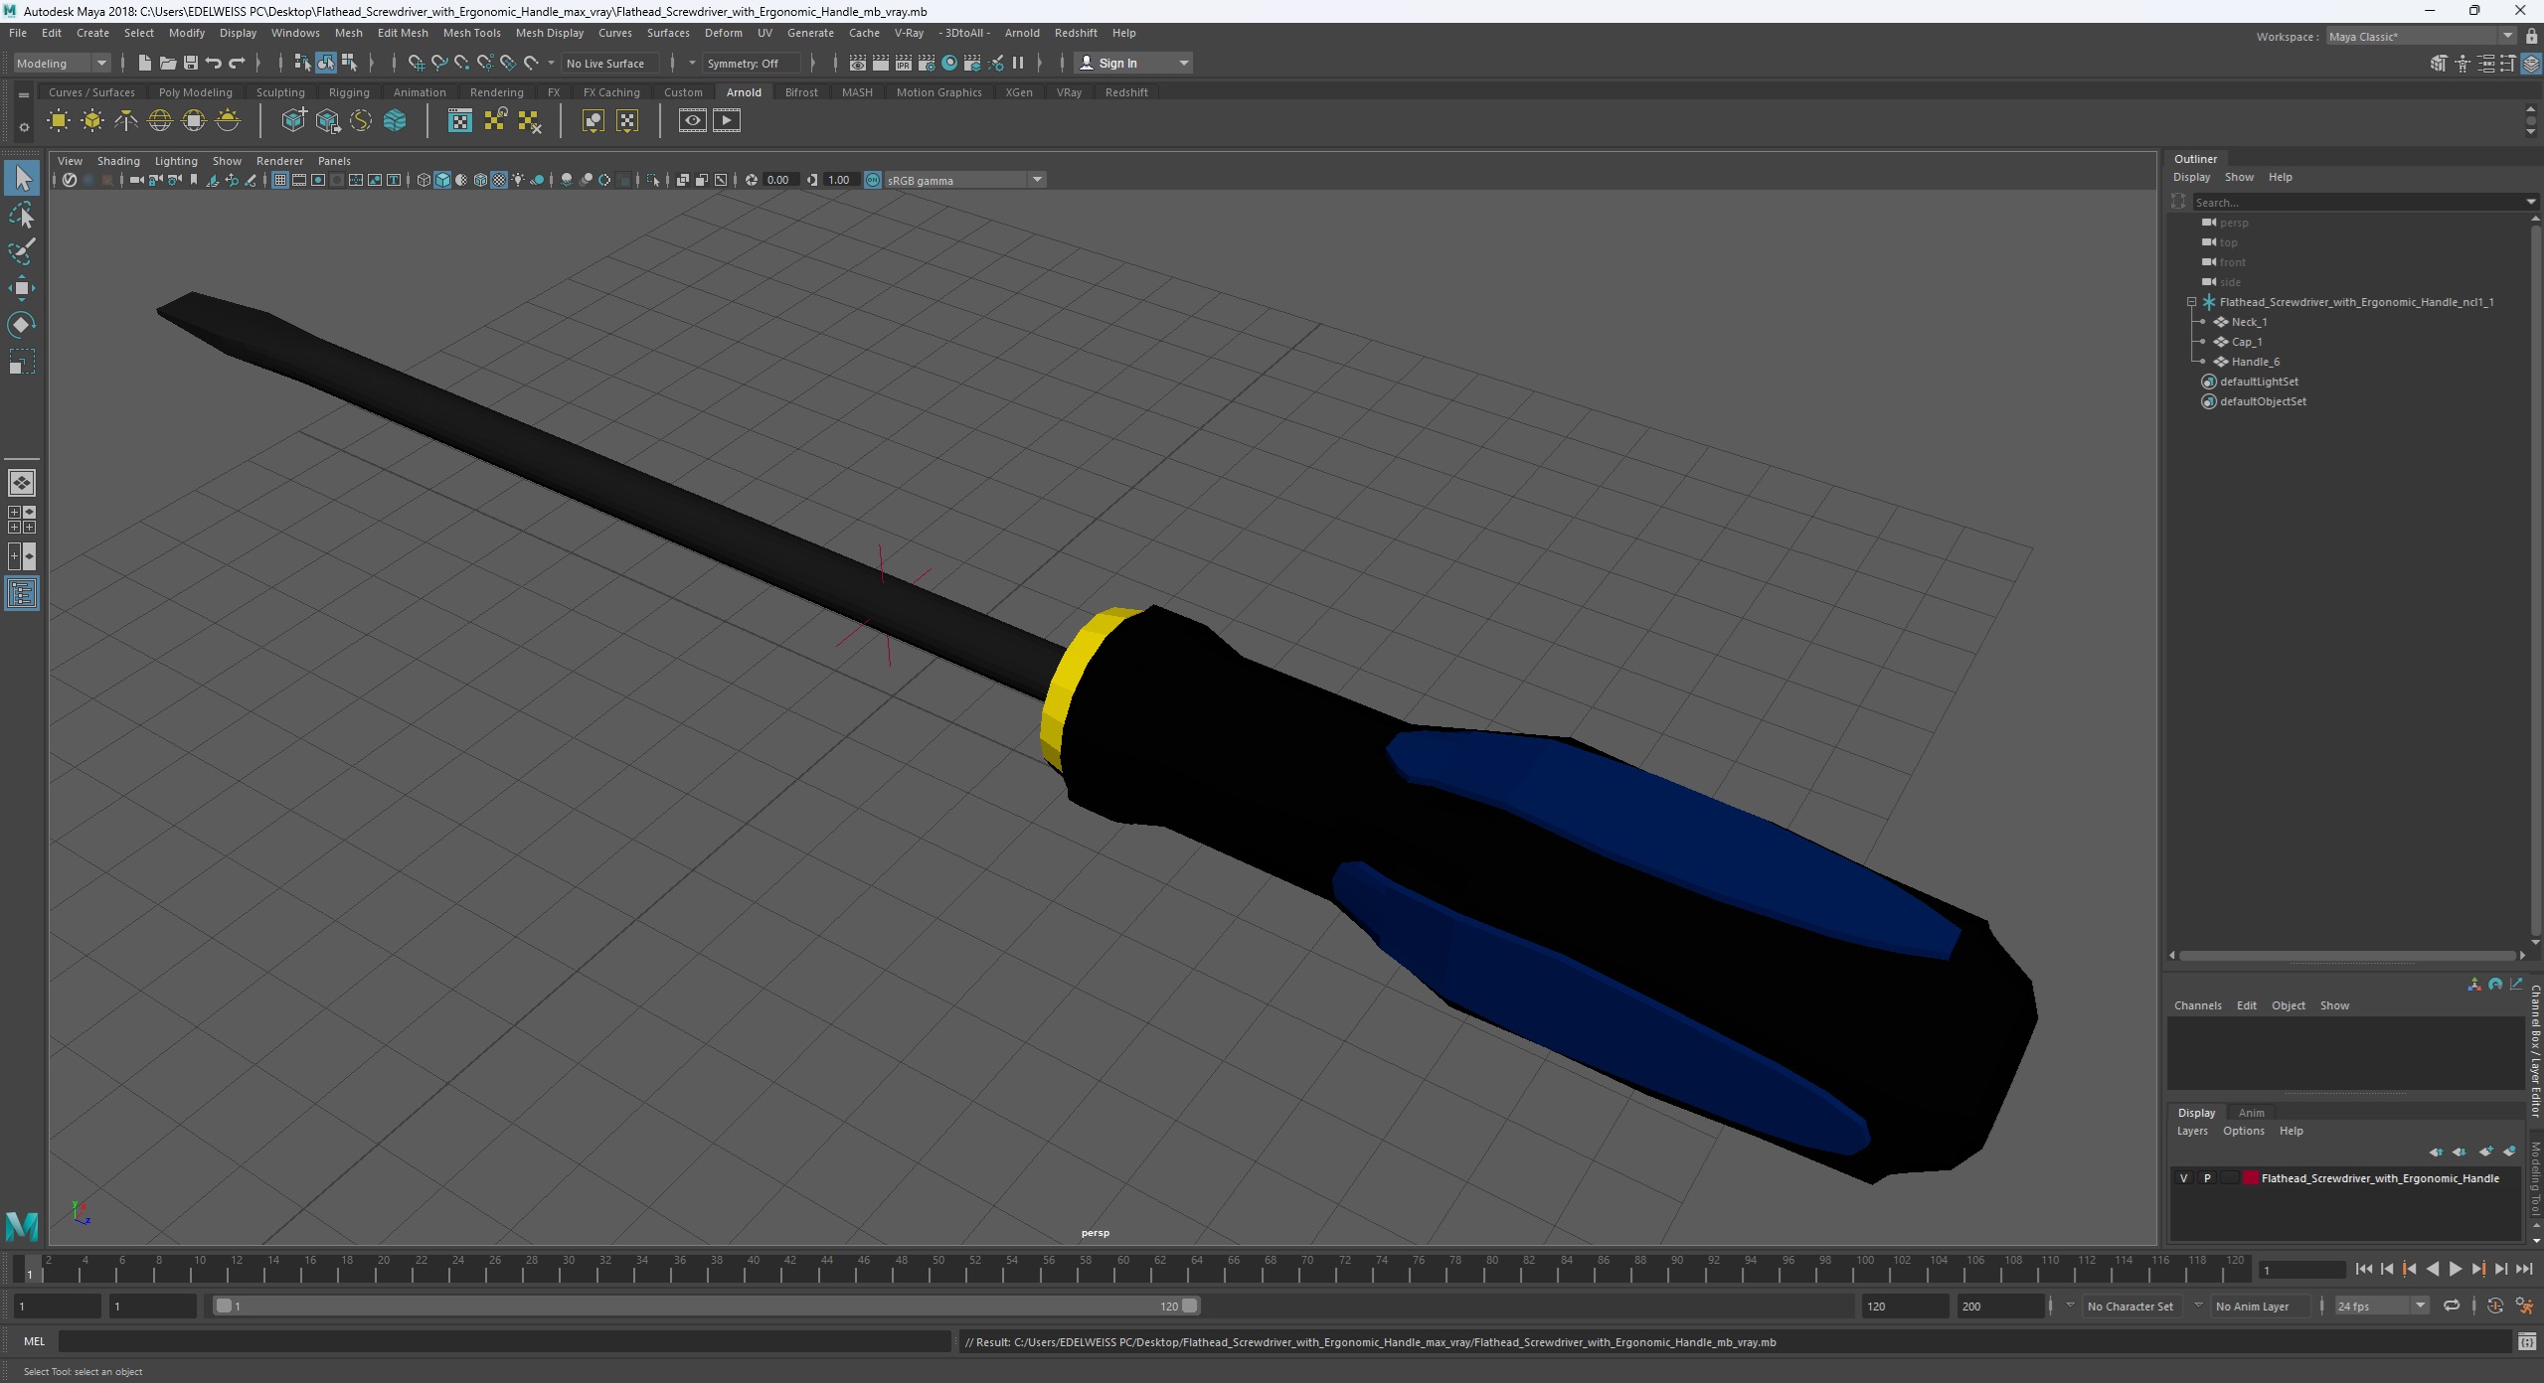2544x1383 pixels.
Task: Redo the last undone action
Action: [237, 63]
